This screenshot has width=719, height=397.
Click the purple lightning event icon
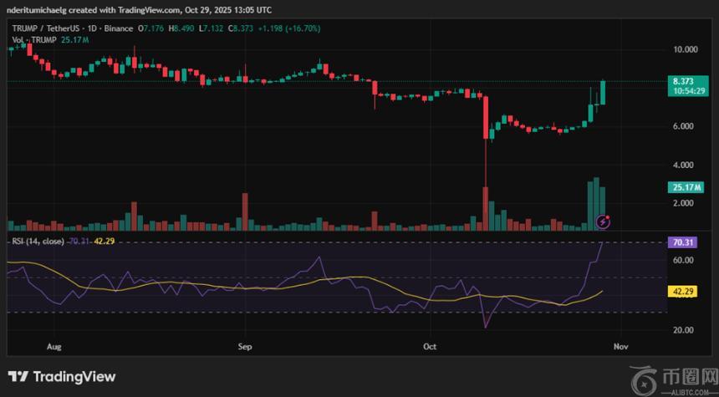point(603,221)
